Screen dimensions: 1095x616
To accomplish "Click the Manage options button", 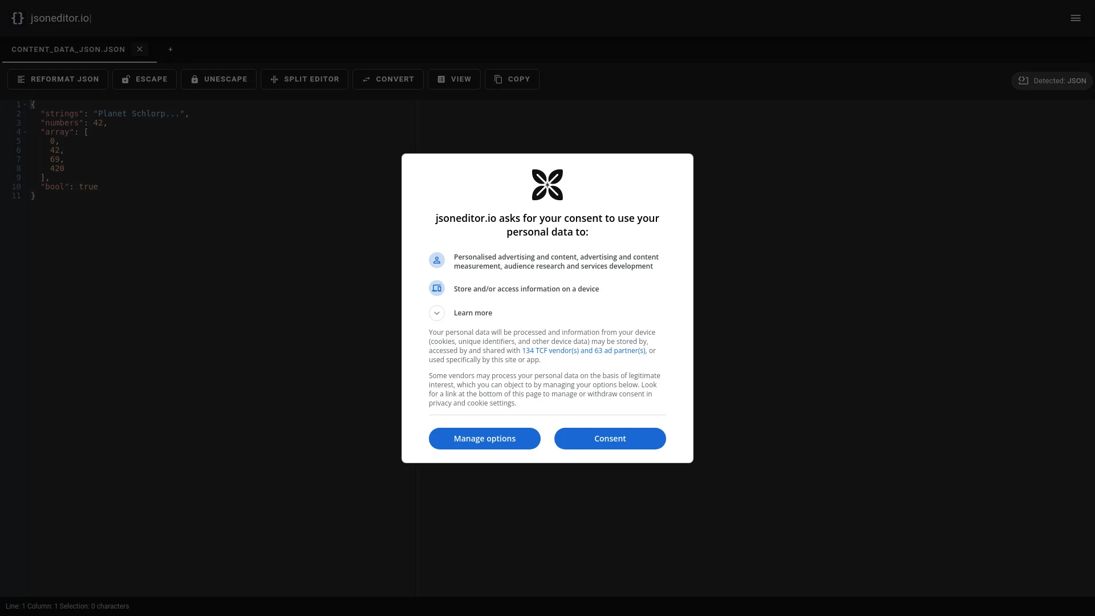I will coord(484,437).
